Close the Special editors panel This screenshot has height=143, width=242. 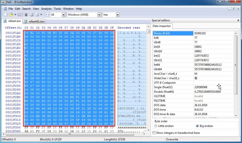click(x=238, y=20)
